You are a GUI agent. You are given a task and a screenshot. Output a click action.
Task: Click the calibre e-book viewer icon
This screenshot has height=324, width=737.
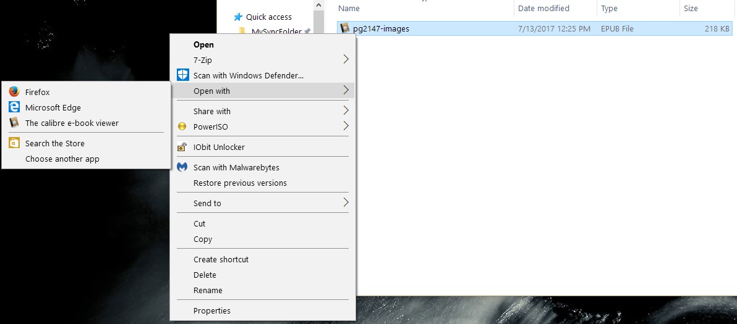tap(14, 123)
